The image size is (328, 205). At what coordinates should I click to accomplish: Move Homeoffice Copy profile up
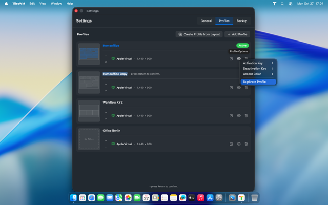point(106,84)
